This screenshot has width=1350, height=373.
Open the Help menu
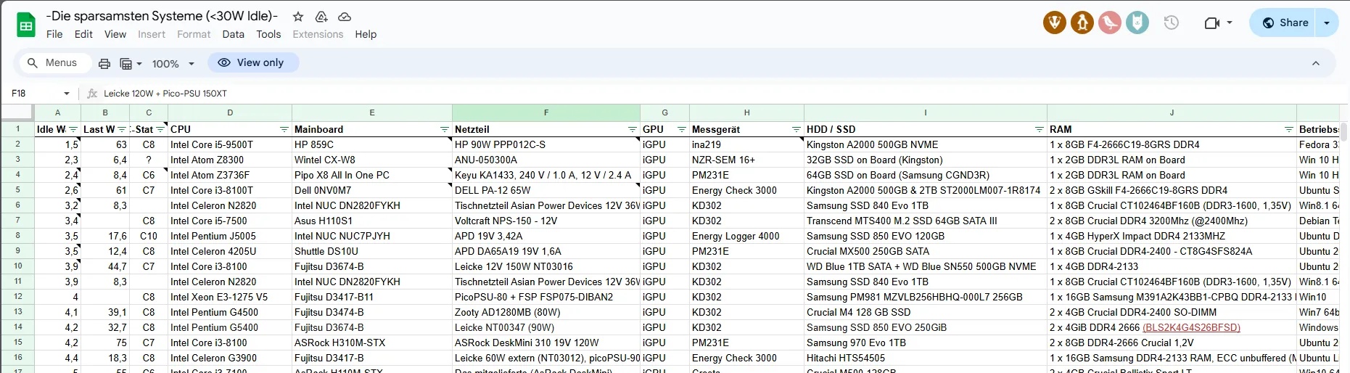[366, 34]
